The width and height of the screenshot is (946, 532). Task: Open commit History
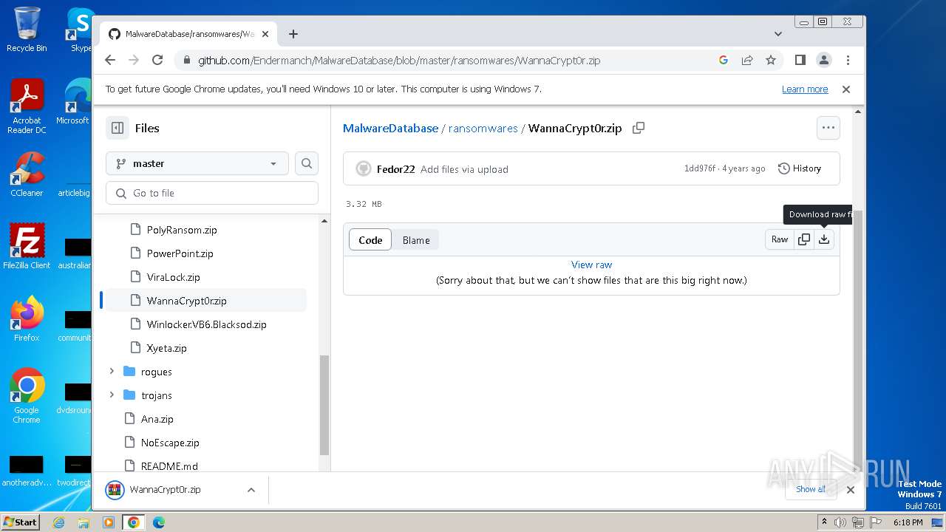pyautogui.click(x=800, y=168)
